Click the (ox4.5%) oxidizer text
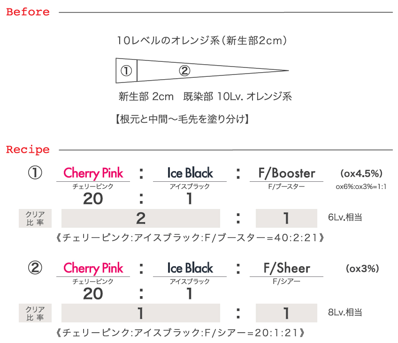398x343 pixels. pyautogui.click(x=361, y=173)
